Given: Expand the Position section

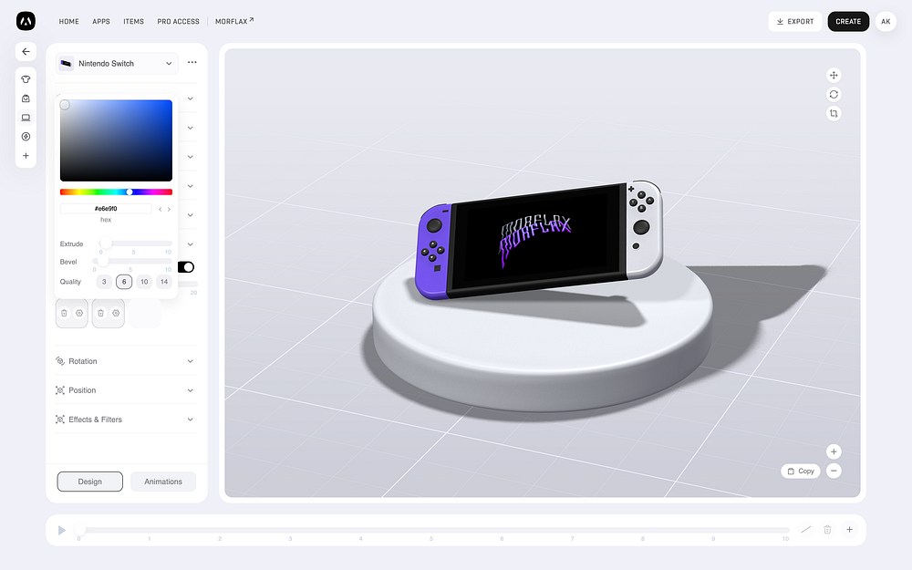Looking at the screenshot, I should coord(126,390).
